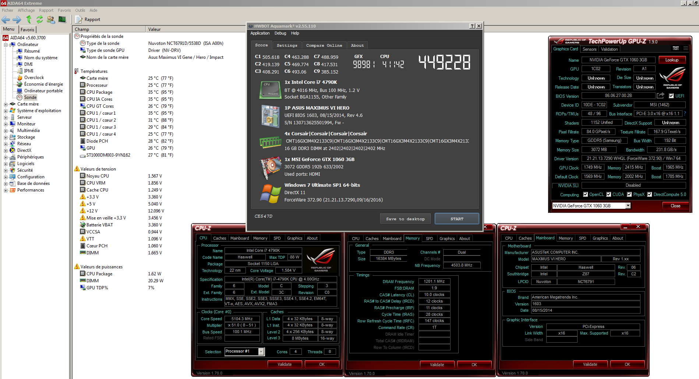Click the green up-level arrow in AIDA64 toolbar
Viewport: 699px width, 379px height.
point(29,19)
